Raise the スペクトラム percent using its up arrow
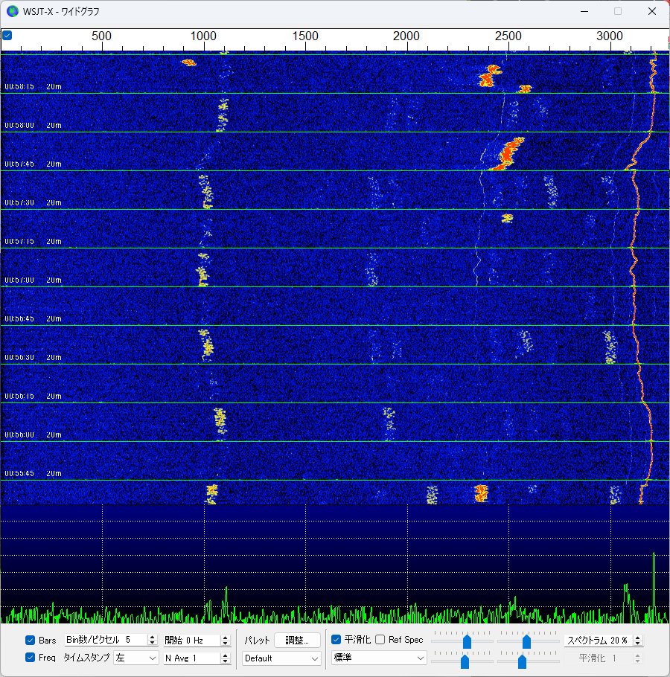This screenshot has height=677, width=670. tap(638, 638)
